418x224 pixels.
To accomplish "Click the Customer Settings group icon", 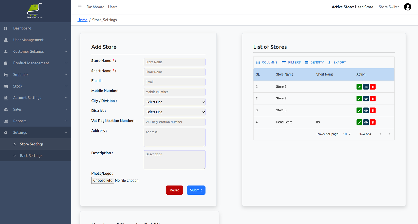I will point(6,52).
